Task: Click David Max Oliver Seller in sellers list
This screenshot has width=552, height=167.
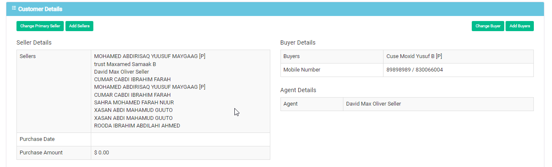Action: [x=121, y=72]
